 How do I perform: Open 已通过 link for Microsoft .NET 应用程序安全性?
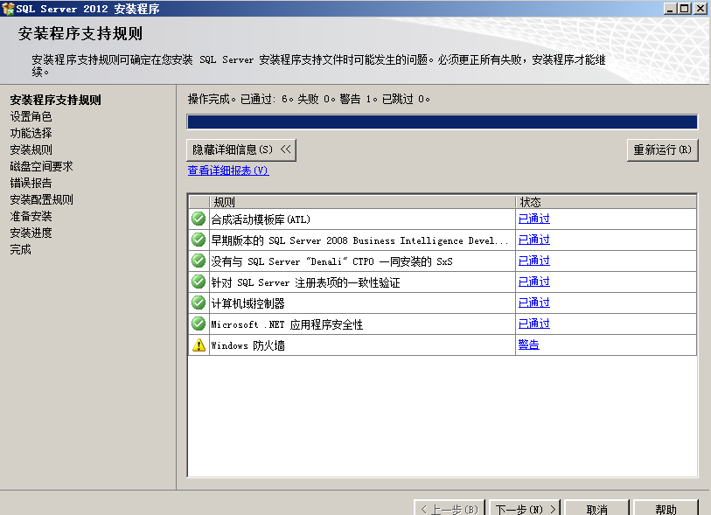(533, 324)
